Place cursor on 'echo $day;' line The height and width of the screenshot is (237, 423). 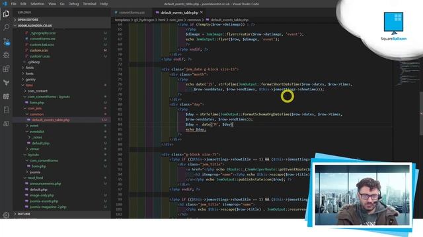196,130
